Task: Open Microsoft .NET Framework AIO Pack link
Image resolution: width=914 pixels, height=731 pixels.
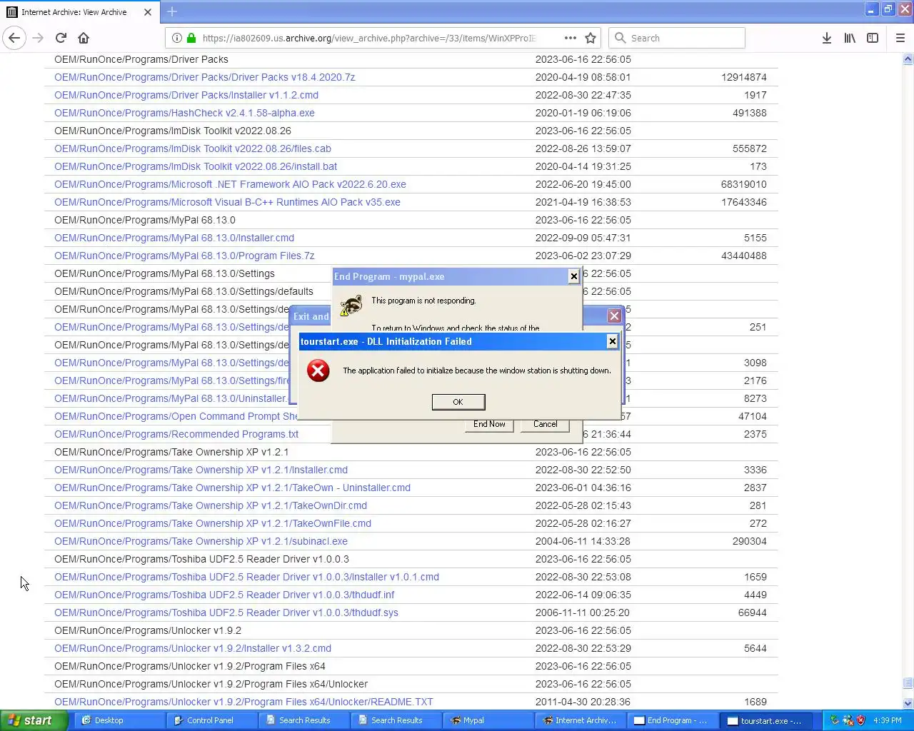Action: click(230, 184)
